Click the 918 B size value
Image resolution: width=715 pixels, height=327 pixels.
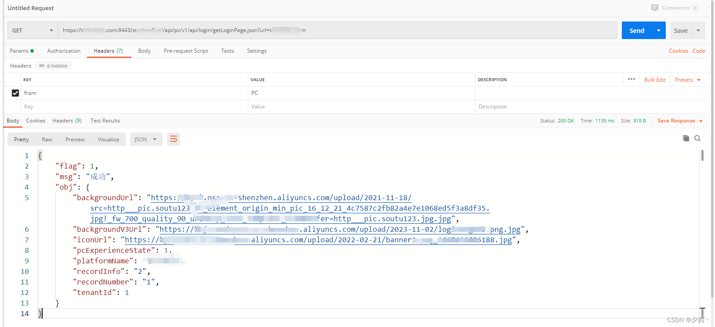tap(639, 121)
